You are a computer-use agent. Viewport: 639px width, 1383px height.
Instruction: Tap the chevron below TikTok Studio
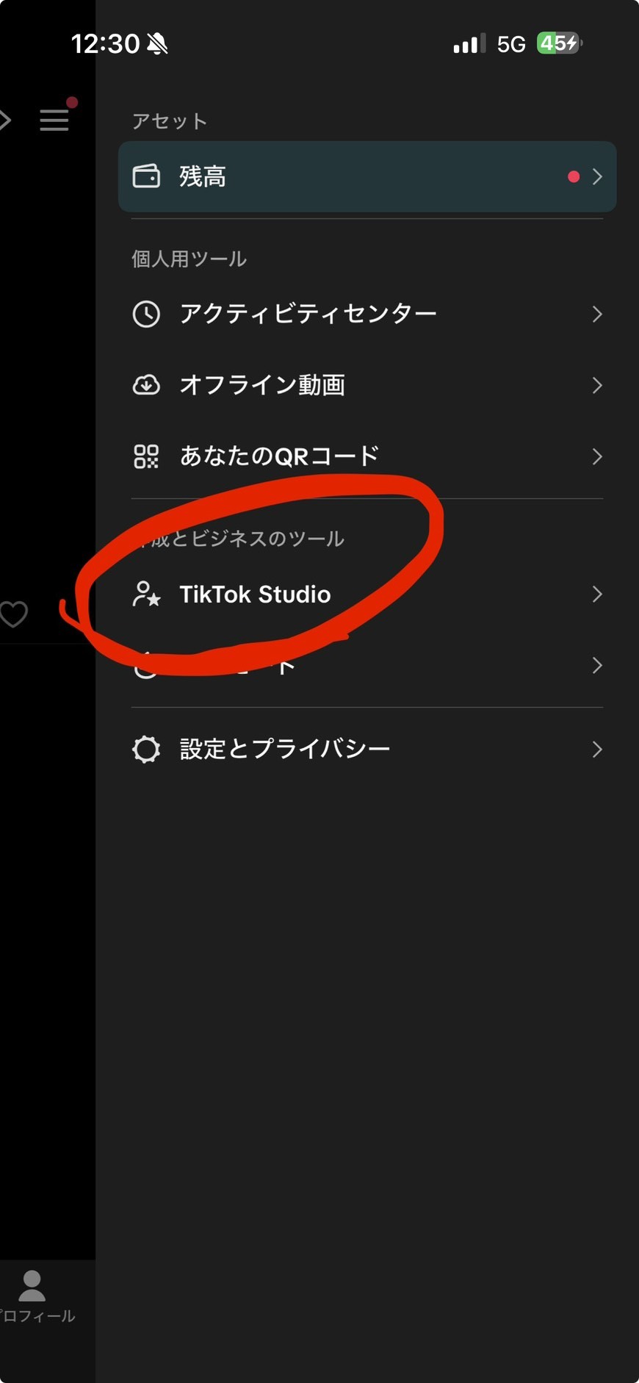(597, 666)
